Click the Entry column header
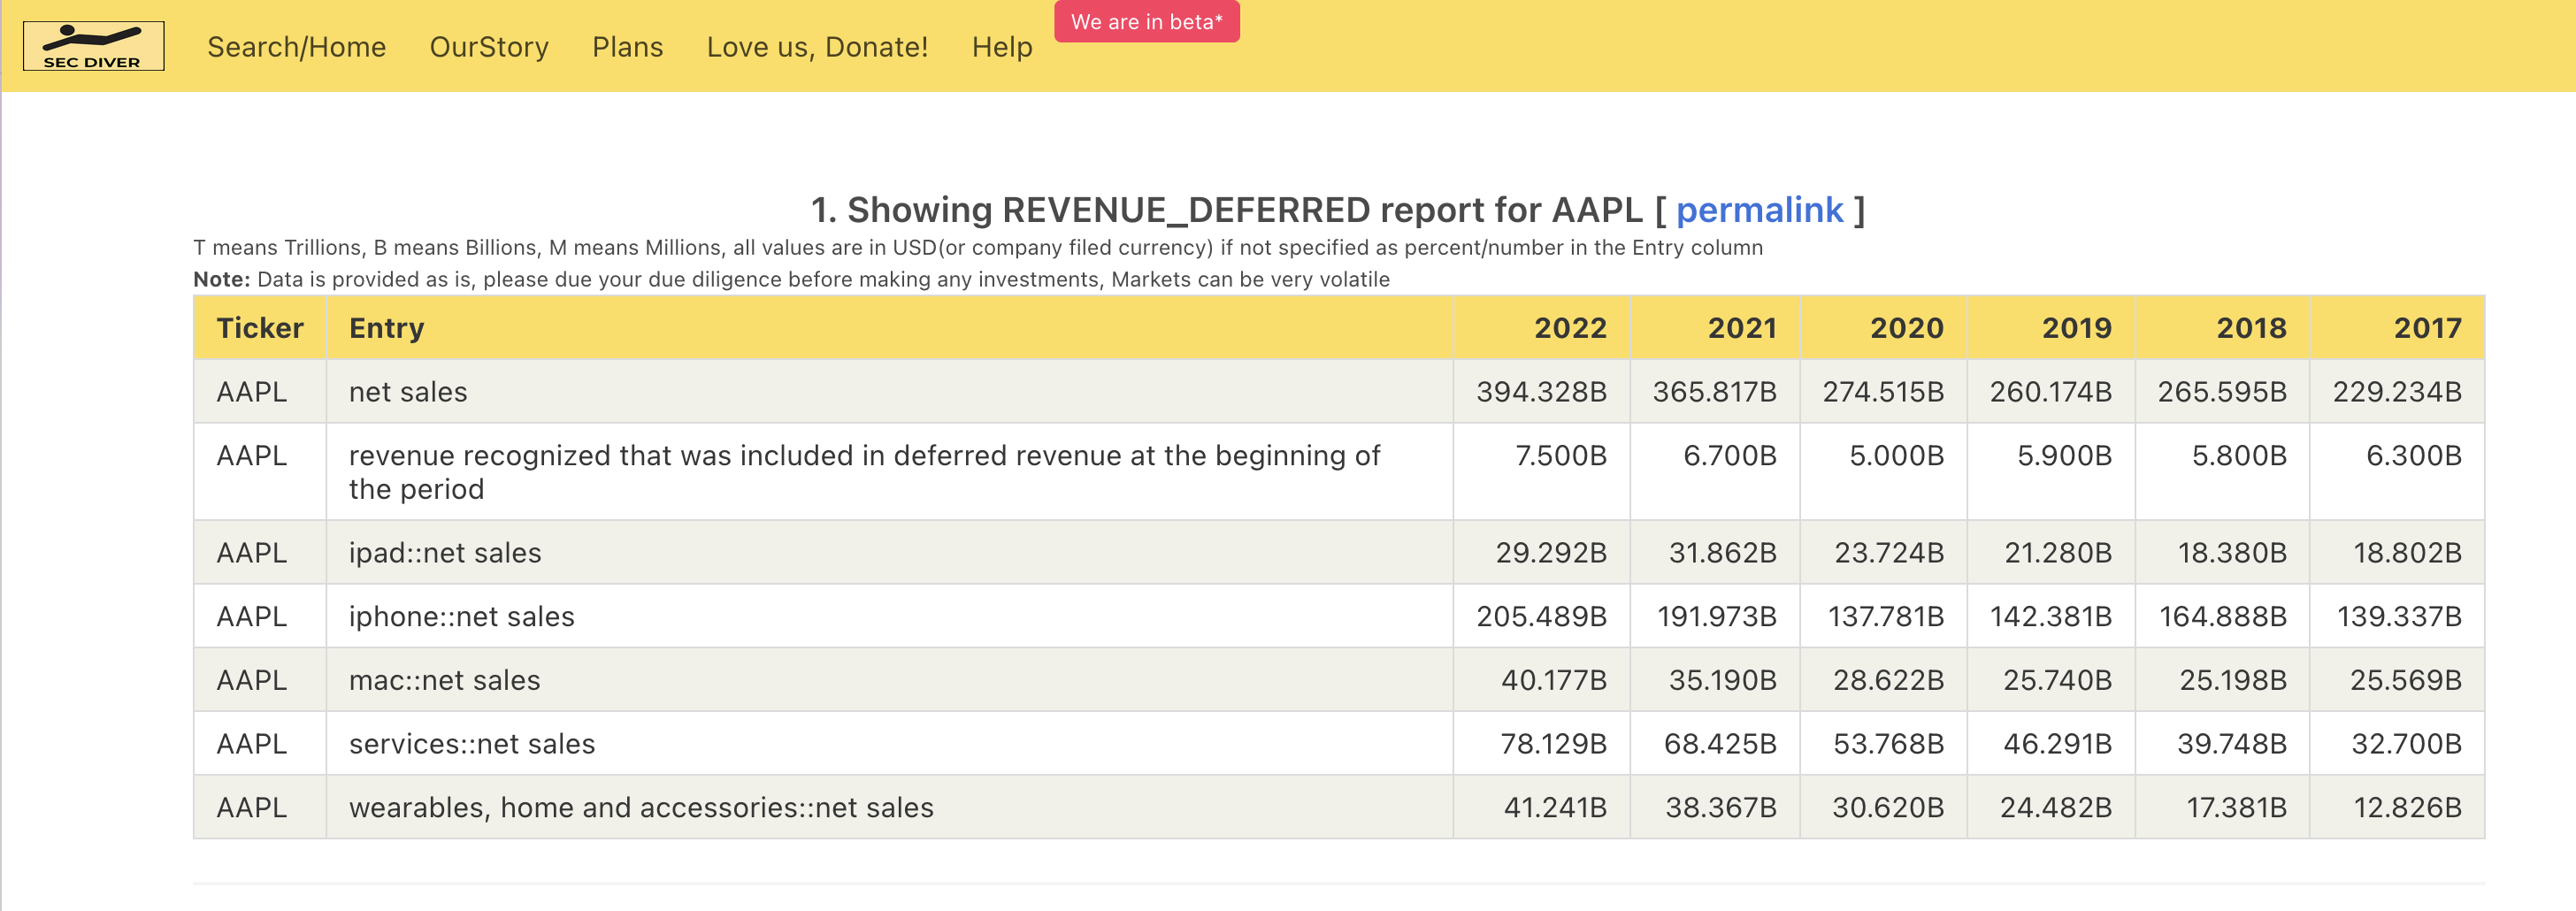Screen dimensions: 2576x911 (x=386, y=328)
